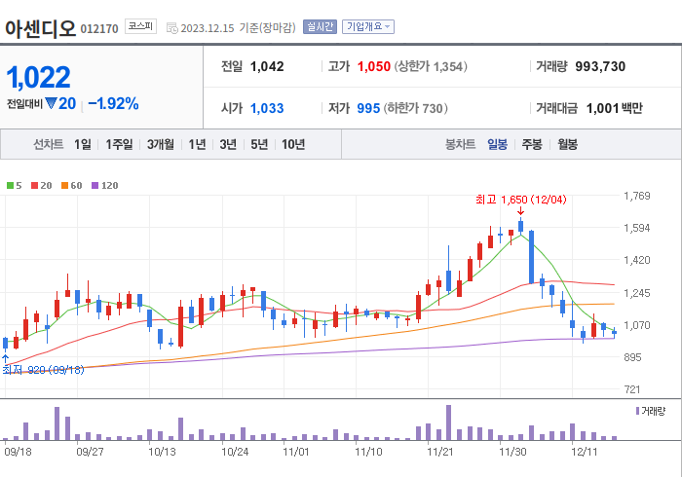Show the 5년 line chart
The width and height of the screenshot is (682, 477).
pos(259,144)
